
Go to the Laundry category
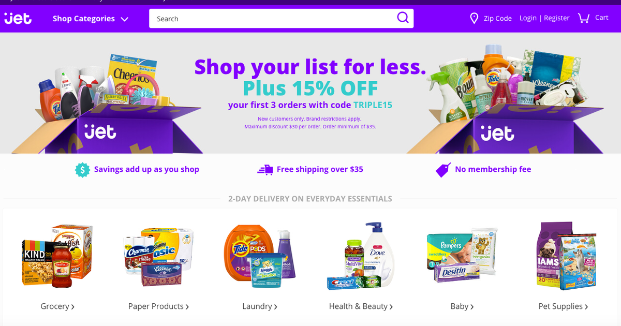click(260, 306)
